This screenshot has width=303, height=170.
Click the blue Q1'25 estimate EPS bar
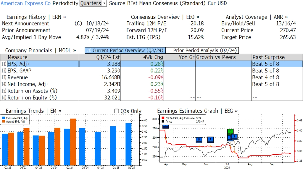(113, 146)
